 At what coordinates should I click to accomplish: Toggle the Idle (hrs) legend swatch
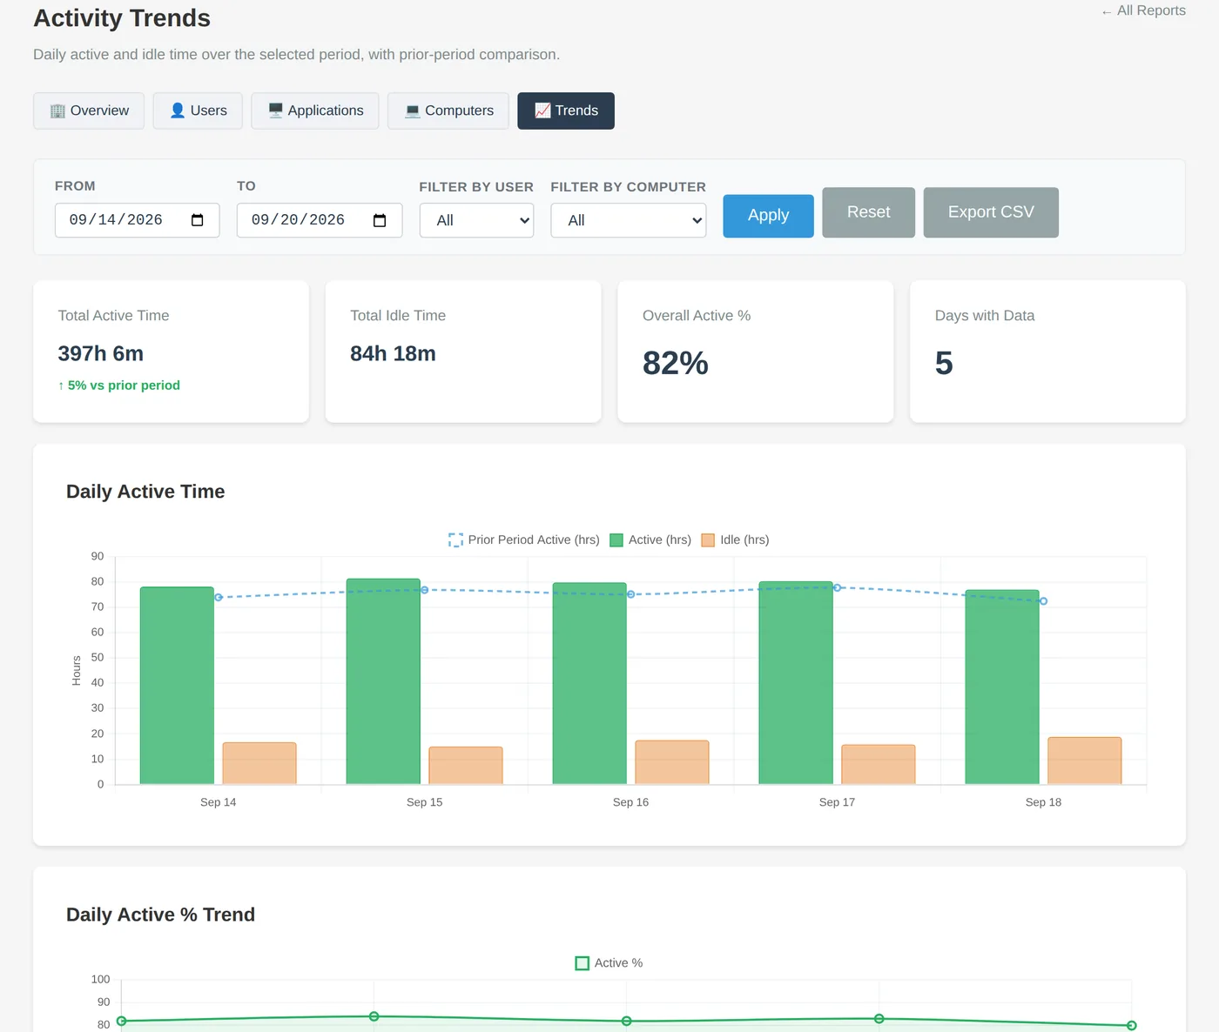pyautogui.click(x=708, y=540)
